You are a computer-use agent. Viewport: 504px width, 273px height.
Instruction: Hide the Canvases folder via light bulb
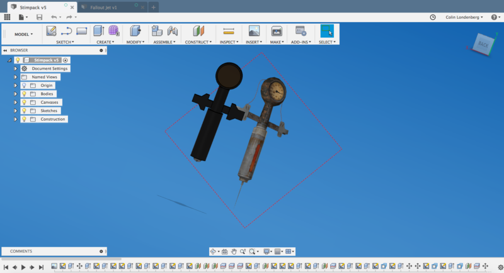click(24, 102)
